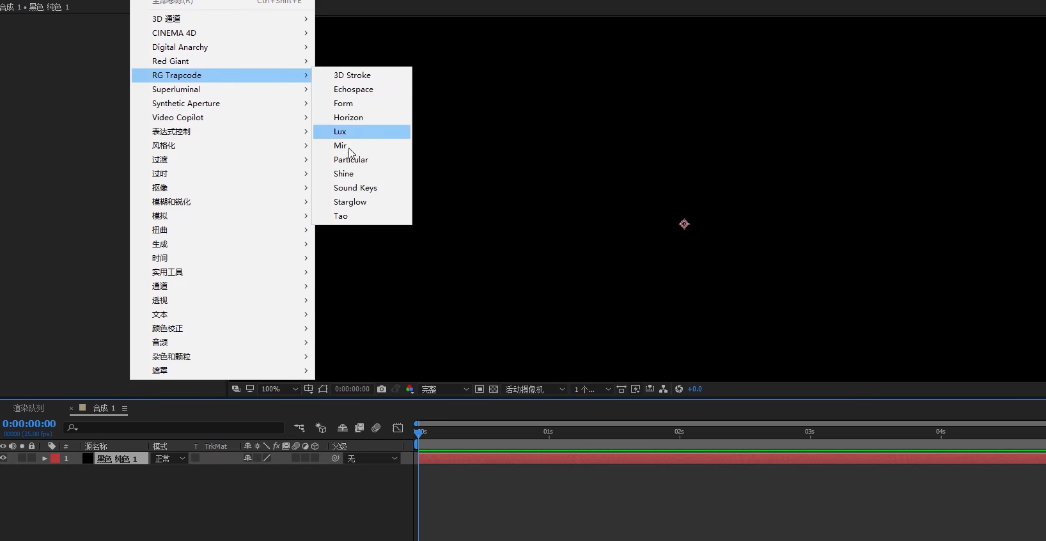Screen dimensions: 1046x541
Task: Click the blue current time display 0:00:00:00
Action: [x=29, y=423]
